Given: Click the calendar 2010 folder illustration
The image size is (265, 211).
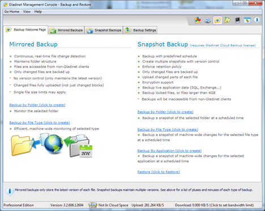Looking at the screenshot, I should [81, 146].
